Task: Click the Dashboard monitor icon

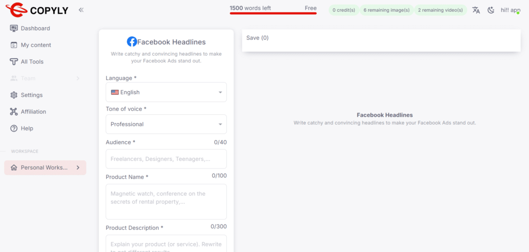Action: (x=14, y=28)
